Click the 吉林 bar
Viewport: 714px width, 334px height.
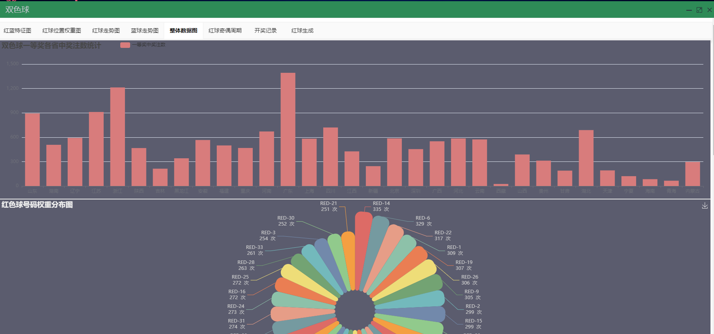[160, 177]
